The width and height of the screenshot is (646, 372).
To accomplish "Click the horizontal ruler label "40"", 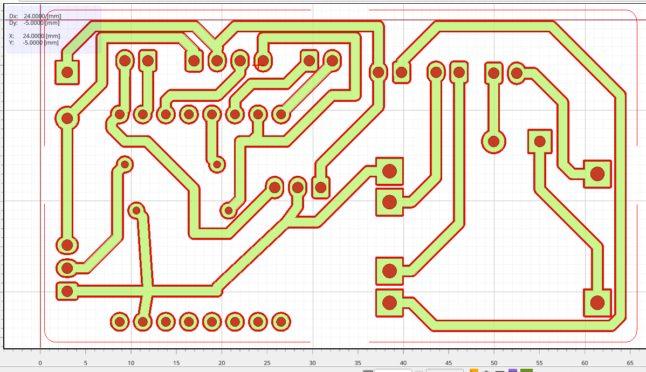I will [403, 363].
